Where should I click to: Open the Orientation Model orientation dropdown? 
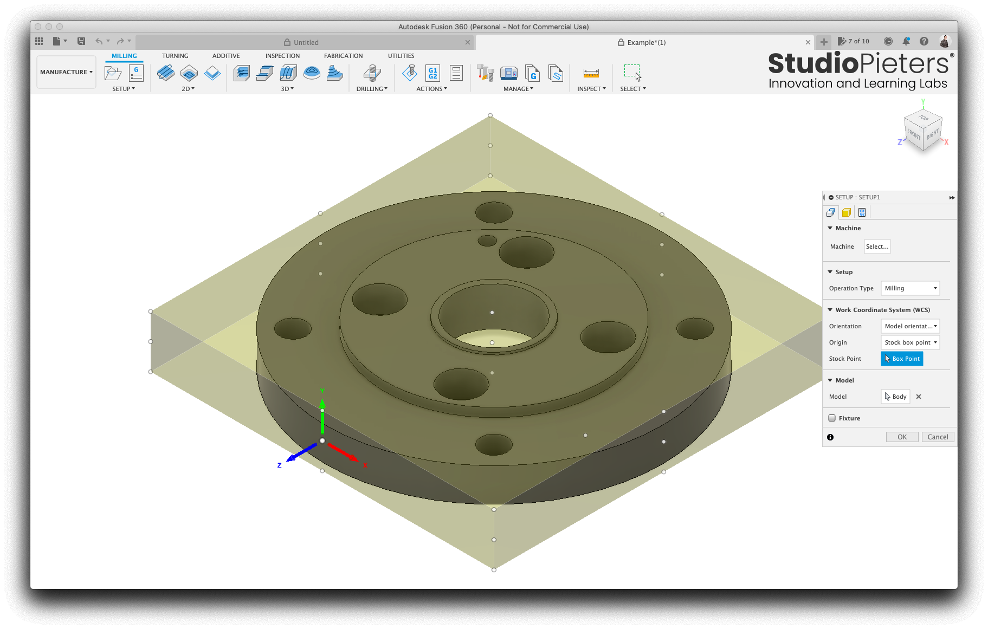pyautogui.click(x=910, y=326)
